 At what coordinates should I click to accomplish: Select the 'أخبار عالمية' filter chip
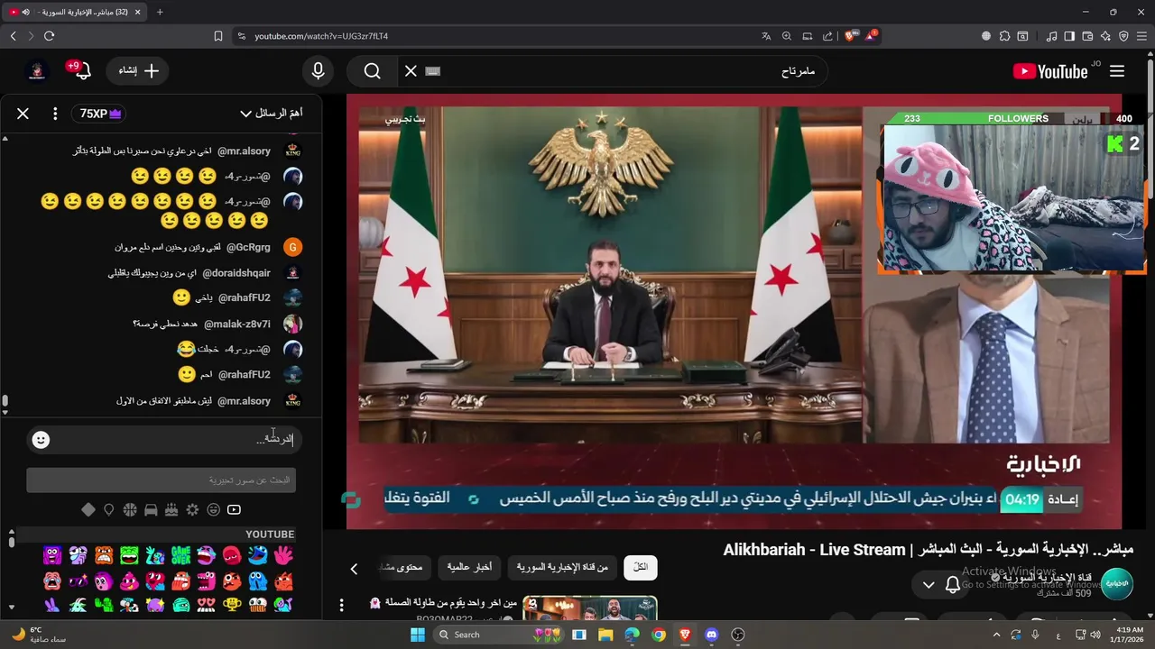click(x=469, y=568)
